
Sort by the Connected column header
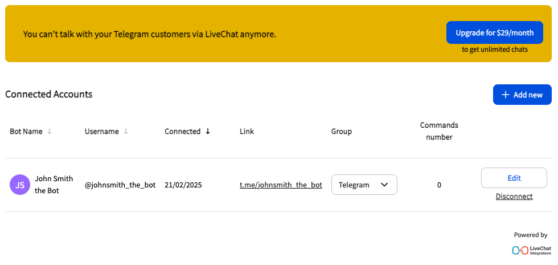(x=182, y=131)
